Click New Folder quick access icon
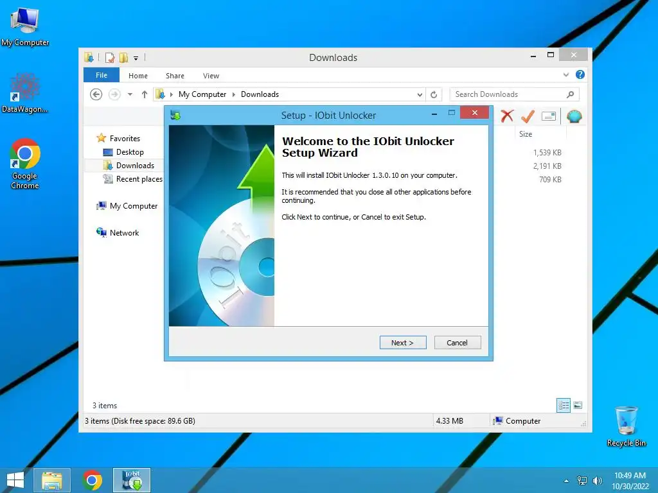Screen dimensions: 658x493 pos(123,57)
